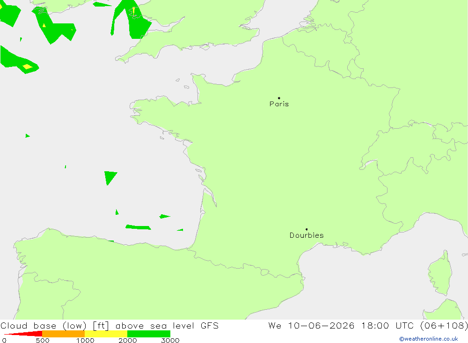Click the legend value 0
Screen dimensions: 468x343
click(x=4, y=340)
